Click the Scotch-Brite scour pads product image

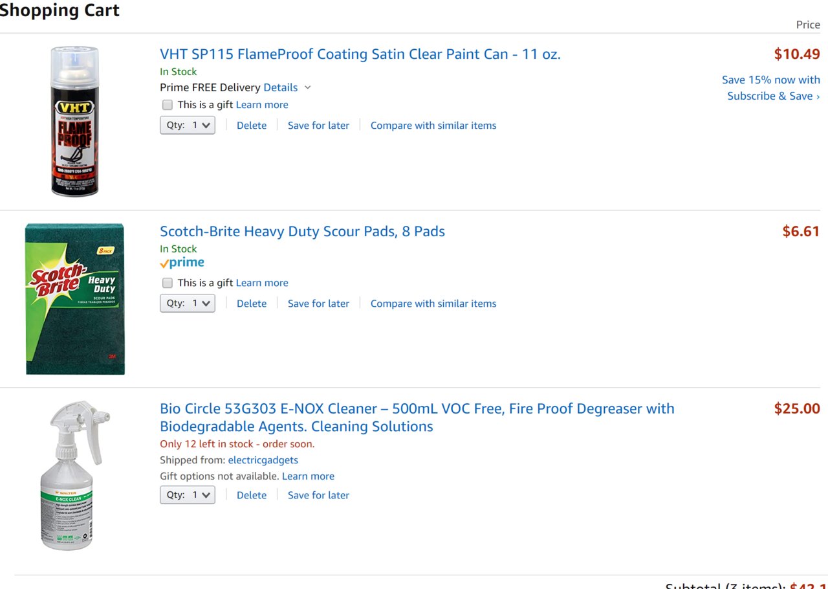click(75, 299)
